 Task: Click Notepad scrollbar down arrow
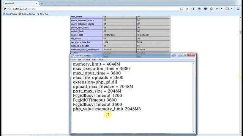(x=193, y=131)
